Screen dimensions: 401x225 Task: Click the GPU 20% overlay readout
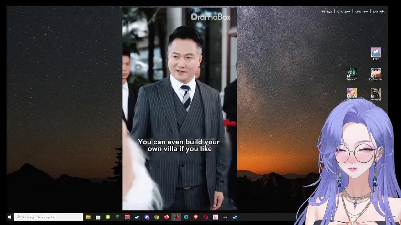(x=344, y=12)
